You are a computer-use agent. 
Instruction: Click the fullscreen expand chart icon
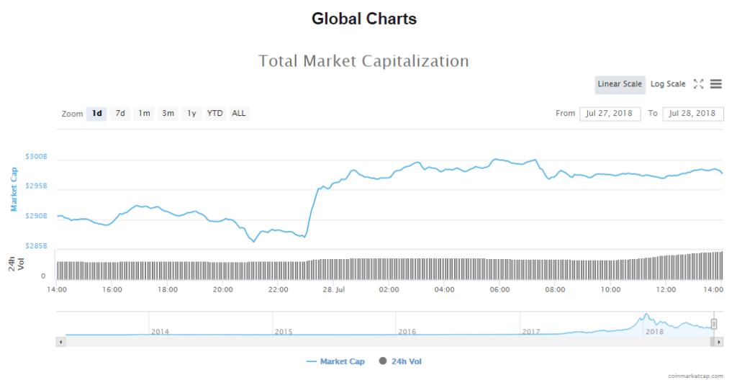pyautogui.click(x=698, y=84)
